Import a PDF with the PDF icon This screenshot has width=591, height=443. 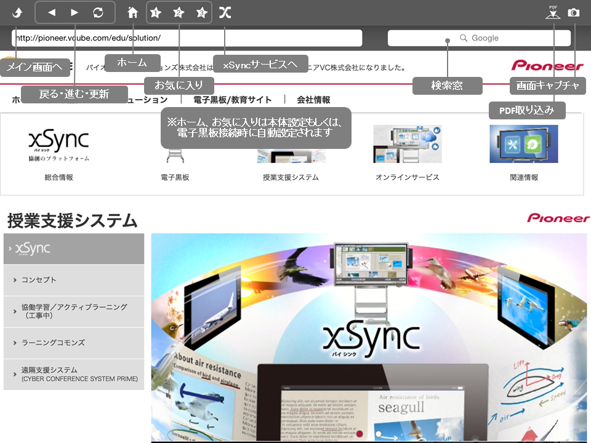553,12
